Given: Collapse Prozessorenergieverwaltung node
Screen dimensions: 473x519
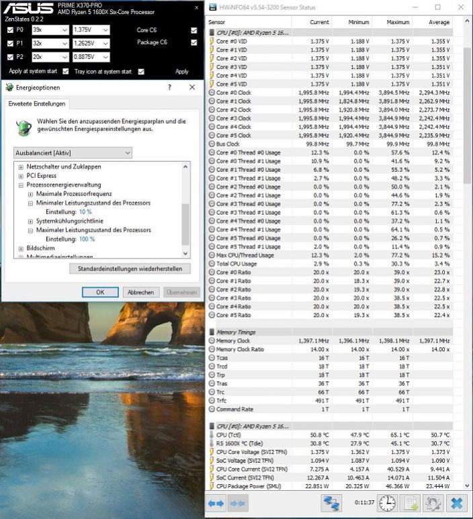Looking at the screenshot, I should (x=21, y=185).
